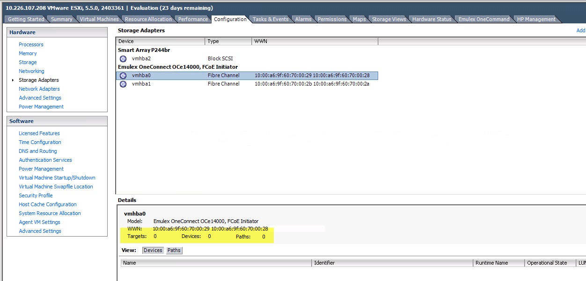
Task: Click the Identifier column header
Action: click(392, 263)
